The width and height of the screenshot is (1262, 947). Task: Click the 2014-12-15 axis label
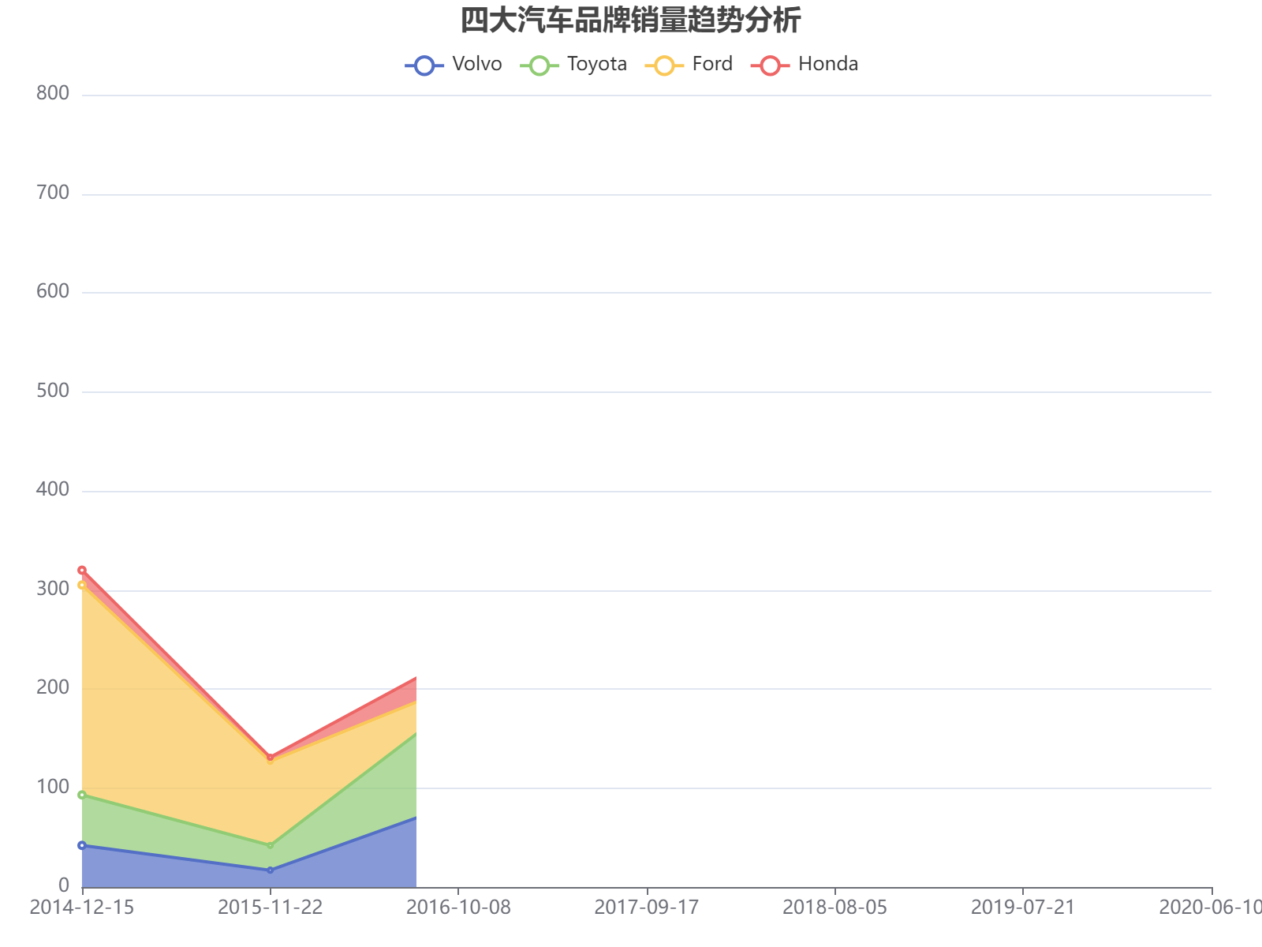81,908
